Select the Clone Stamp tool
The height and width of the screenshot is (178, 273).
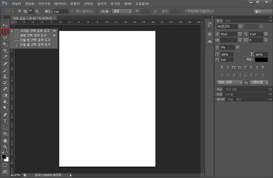click(5, 76)
